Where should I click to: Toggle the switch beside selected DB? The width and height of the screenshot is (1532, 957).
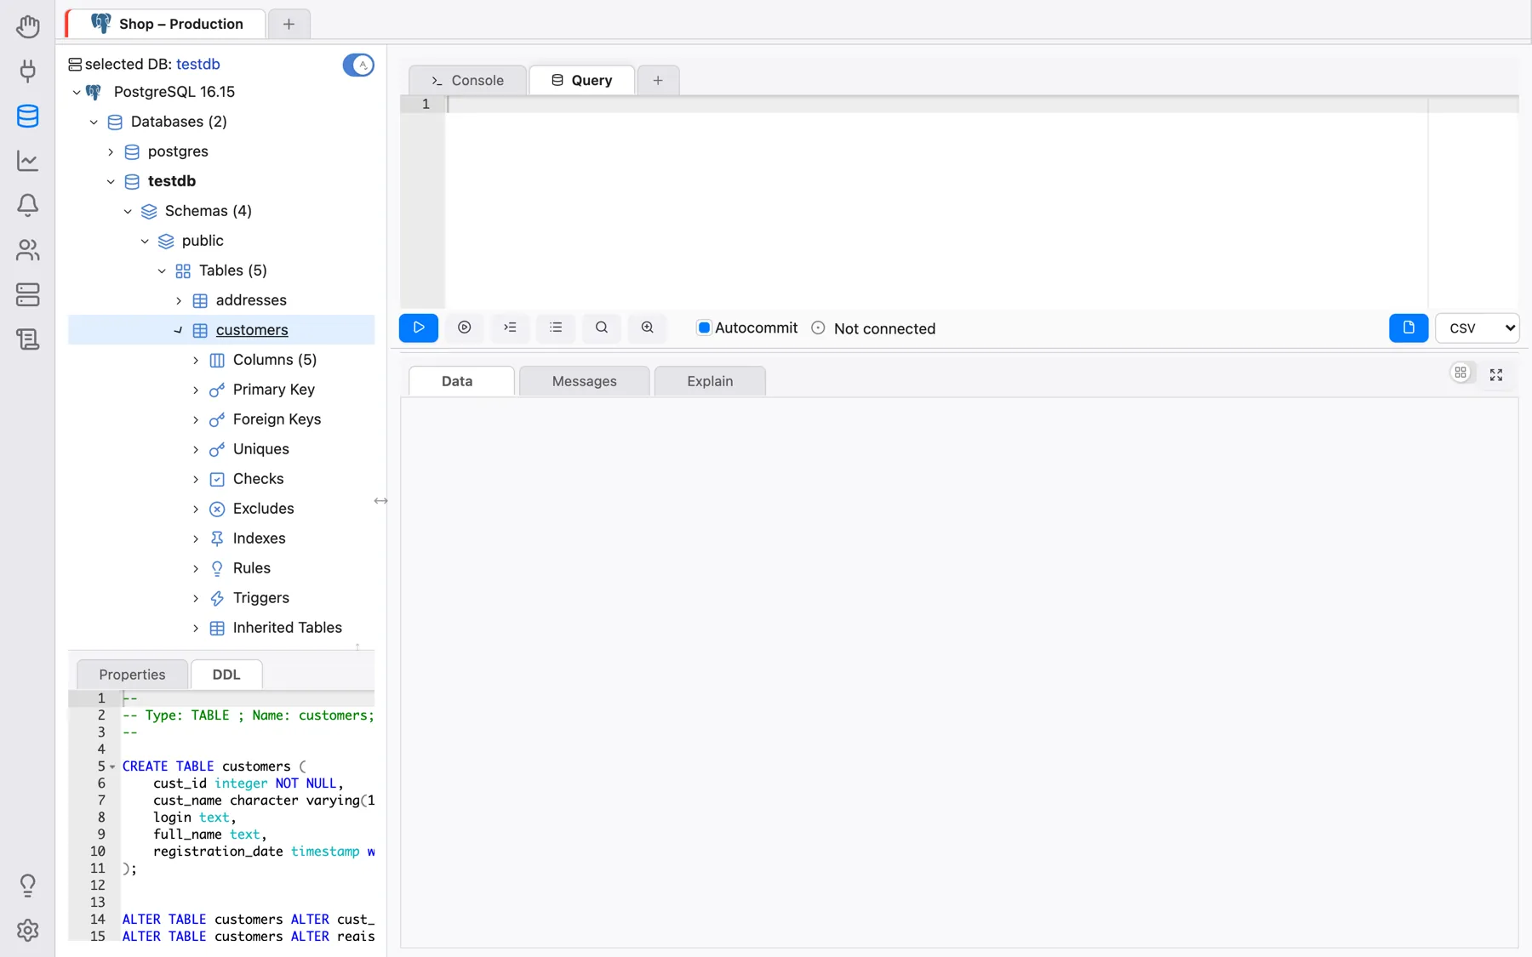click(358, 65)
